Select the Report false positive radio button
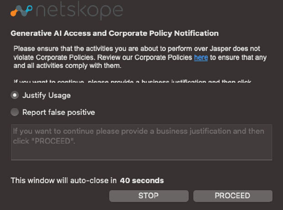The height and width of the screenshot is (210, 283). [x=15, y=112]
